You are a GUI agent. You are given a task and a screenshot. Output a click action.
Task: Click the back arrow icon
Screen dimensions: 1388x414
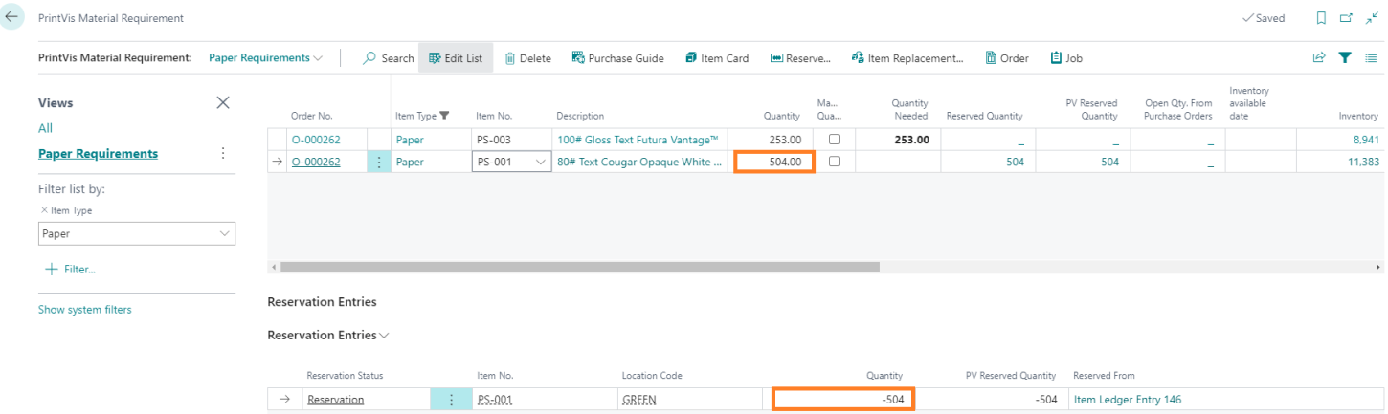click(12, 17)
